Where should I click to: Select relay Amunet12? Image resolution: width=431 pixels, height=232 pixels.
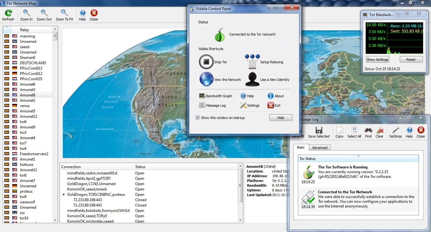(x=28, y=116)
